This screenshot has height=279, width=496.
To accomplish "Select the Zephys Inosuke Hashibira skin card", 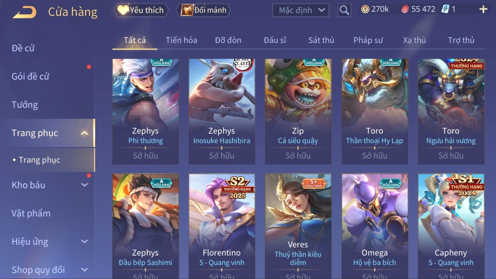I will (222, 111).
